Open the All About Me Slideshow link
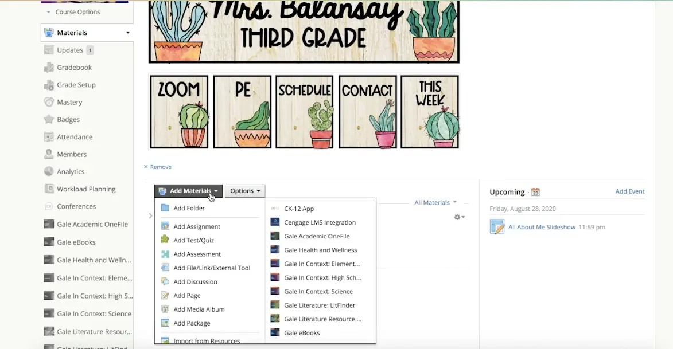Image resolution: width=673 pixels, height=349 pixels. click(x=542, y=227)
